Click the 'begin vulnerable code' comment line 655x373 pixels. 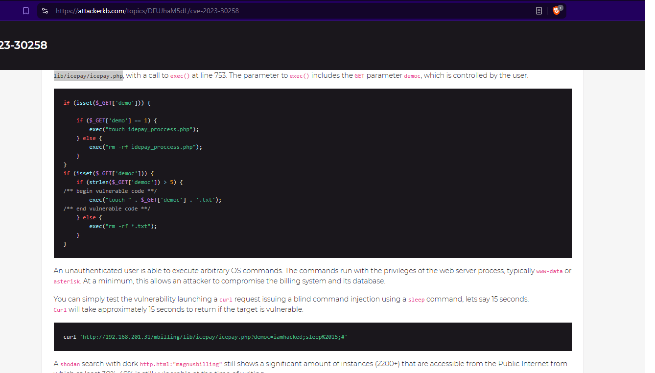coord(110,191)
